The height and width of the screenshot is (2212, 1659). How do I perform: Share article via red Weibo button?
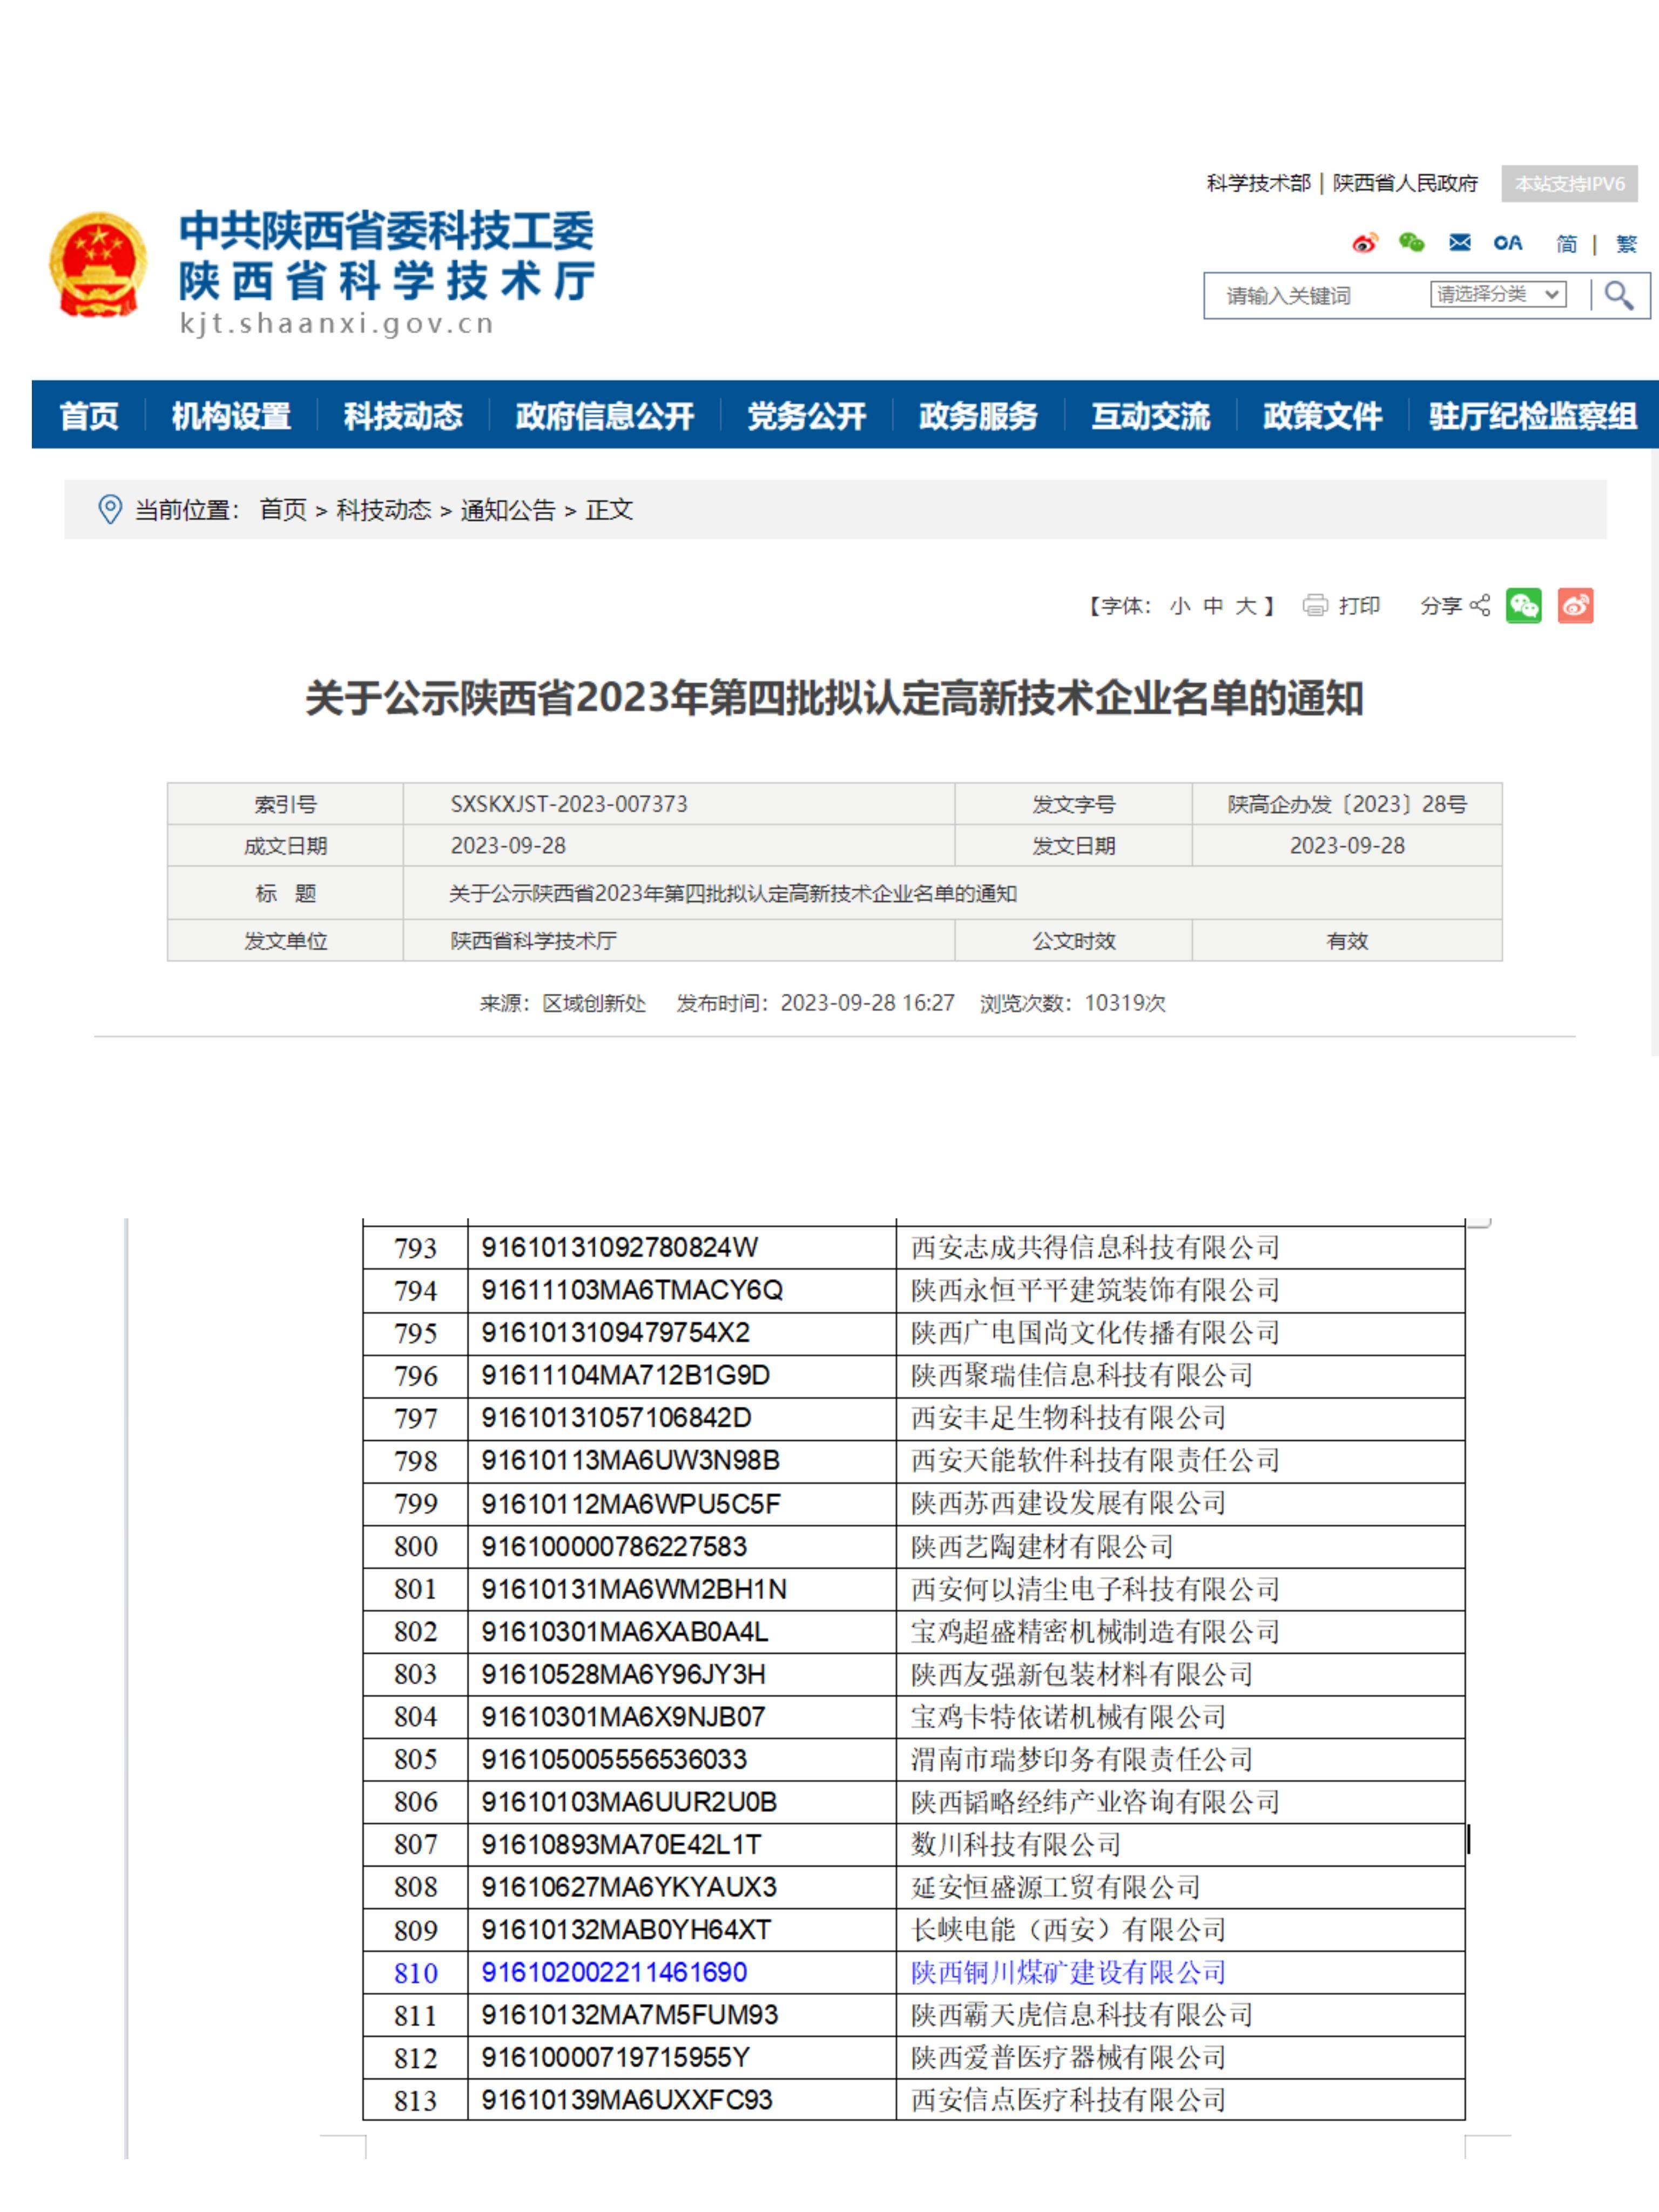tap(1575, 605)
